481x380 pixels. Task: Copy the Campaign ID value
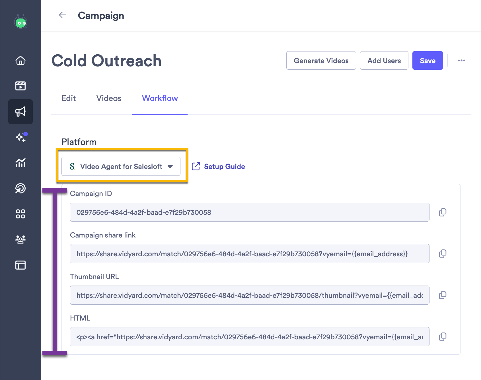pyautogui.click(x=443, y=212)
